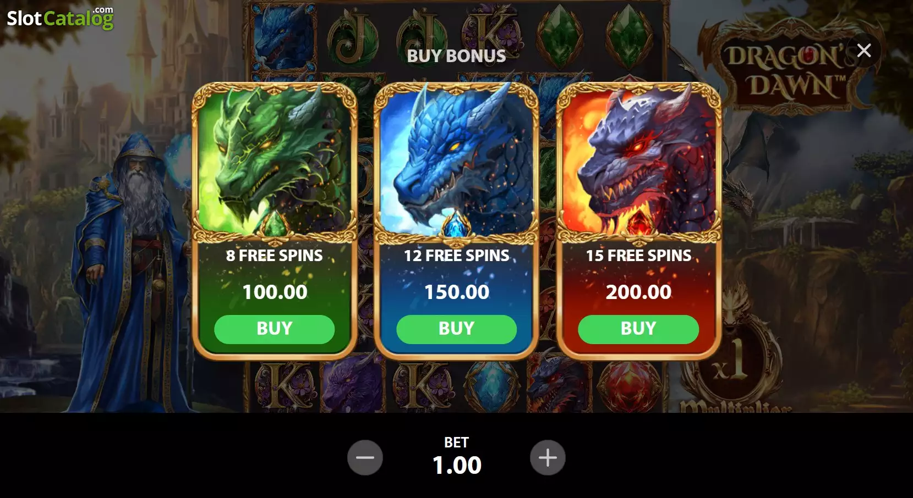Increase the bet with plus button
Image resolution: width=913 pixels, height=498 pixels.
click(548, 457)
